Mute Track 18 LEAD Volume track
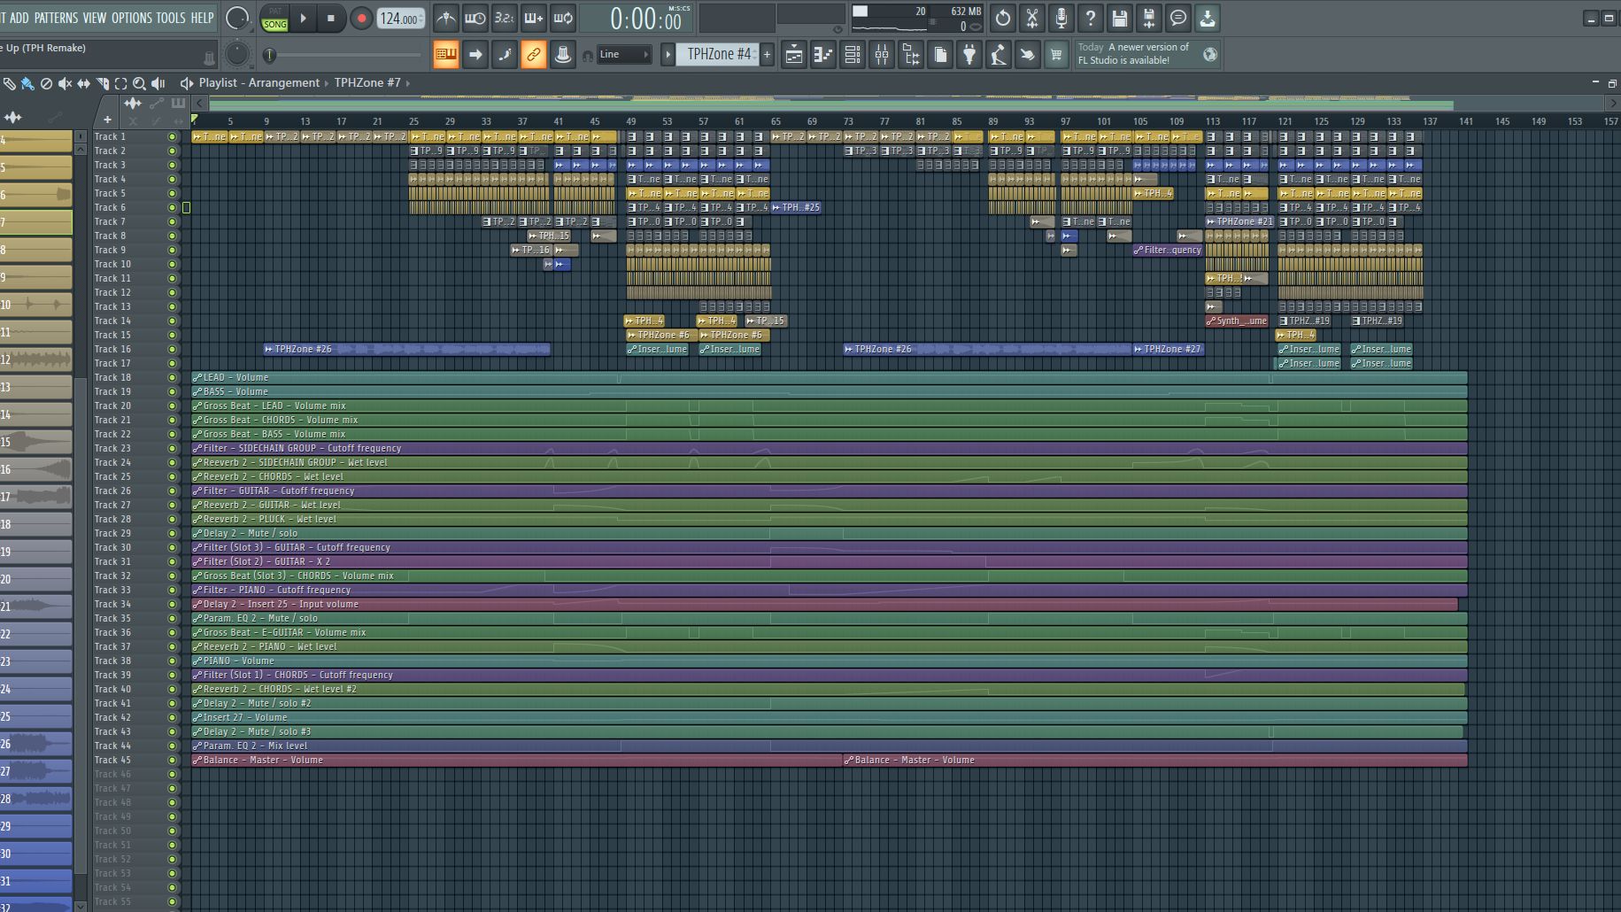This screenshot has width=1621, height=912. tap(172, 378)
